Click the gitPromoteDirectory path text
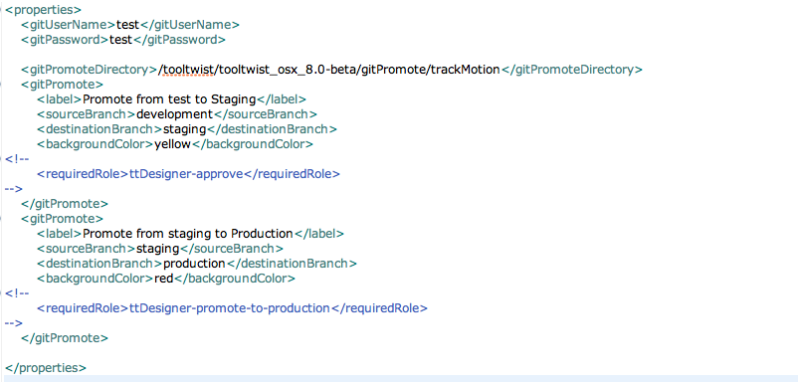Screen dimensions: 798x382 tap(329, 70)
